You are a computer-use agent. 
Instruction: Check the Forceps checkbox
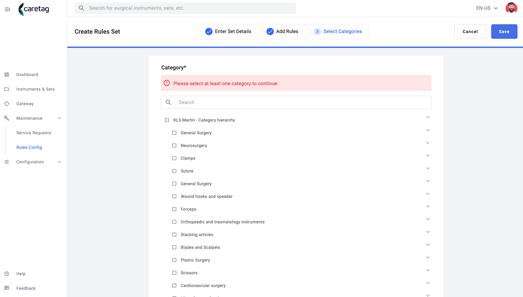pos(174,209)
